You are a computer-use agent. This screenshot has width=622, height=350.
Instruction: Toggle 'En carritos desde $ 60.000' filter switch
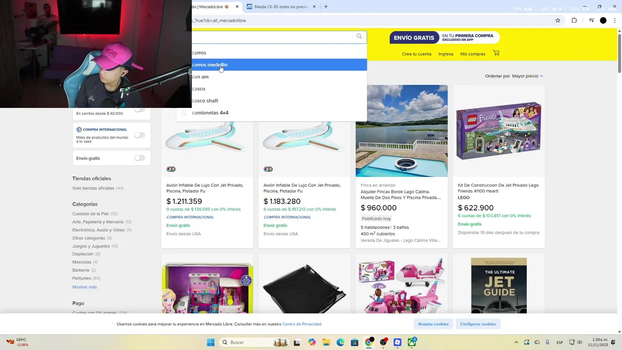pos(139,109)
